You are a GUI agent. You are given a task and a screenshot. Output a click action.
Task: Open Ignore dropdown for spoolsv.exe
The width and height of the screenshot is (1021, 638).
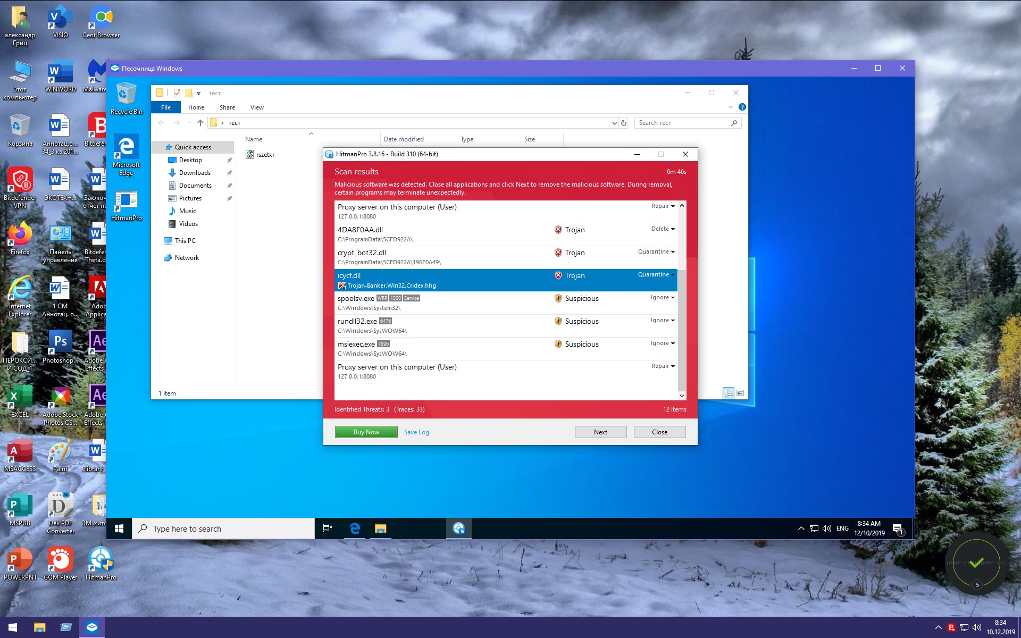(663, 298)
